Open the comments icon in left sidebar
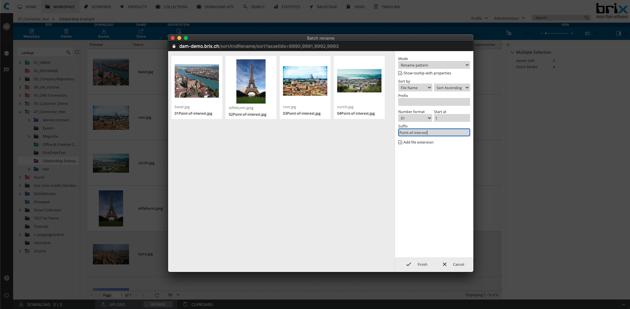630x309 pixels. tap(7, 69)
